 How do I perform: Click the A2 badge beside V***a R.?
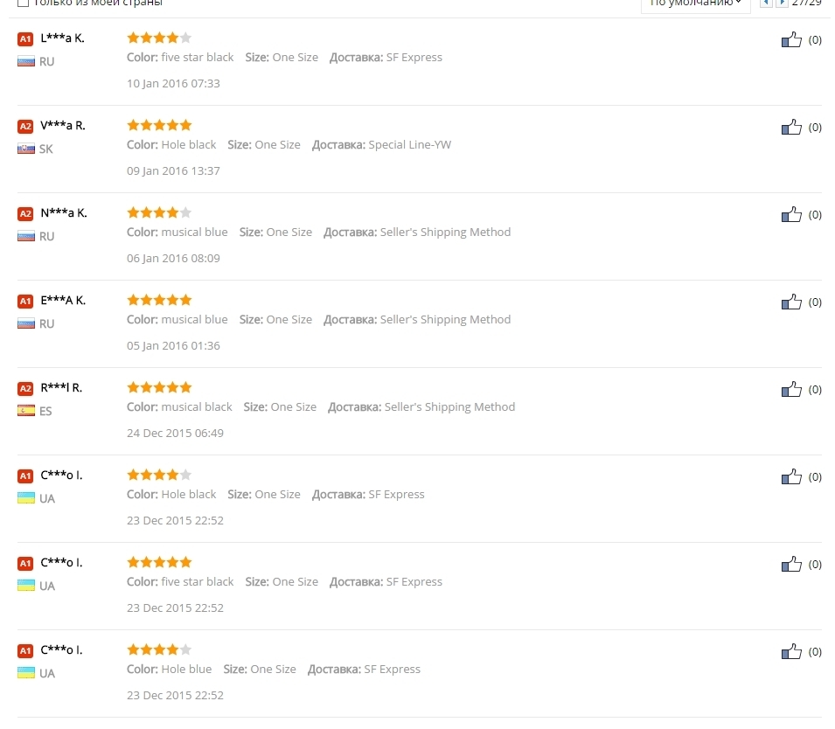[25, 126]
